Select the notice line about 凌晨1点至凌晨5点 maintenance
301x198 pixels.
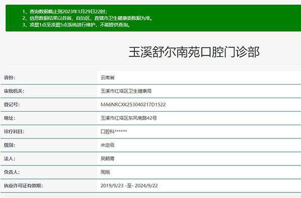(x=76, y=25)
